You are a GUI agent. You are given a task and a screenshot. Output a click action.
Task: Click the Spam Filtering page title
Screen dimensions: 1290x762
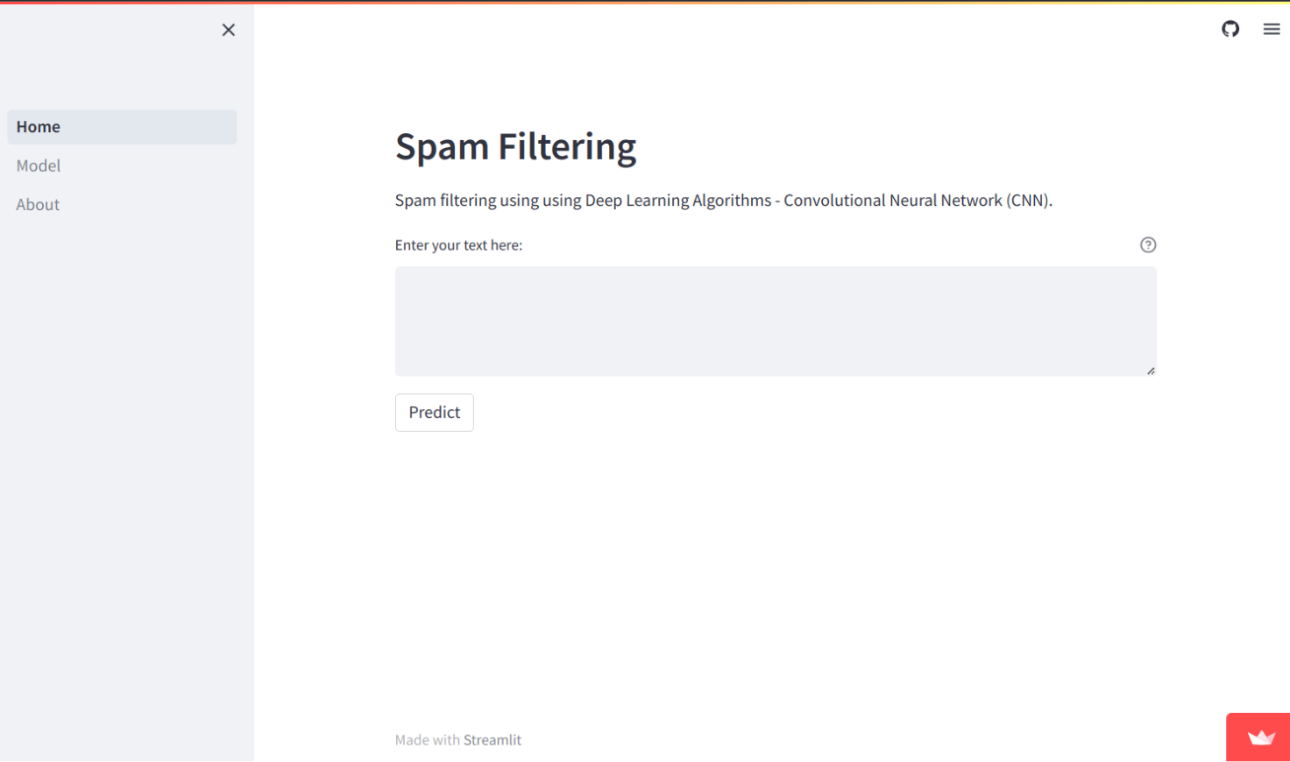click(515, 146)
